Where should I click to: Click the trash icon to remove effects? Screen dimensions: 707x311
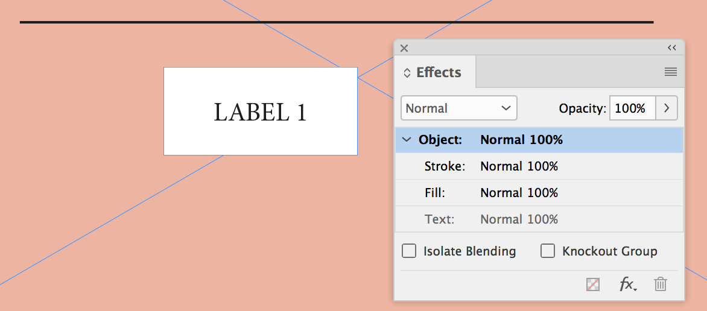[661, 284]
